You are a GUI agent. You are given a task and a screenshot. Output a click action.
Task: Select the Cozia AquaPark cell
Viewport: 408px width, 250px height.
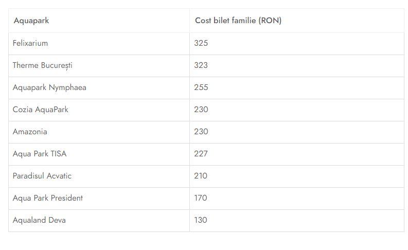[x=41, y=110]
